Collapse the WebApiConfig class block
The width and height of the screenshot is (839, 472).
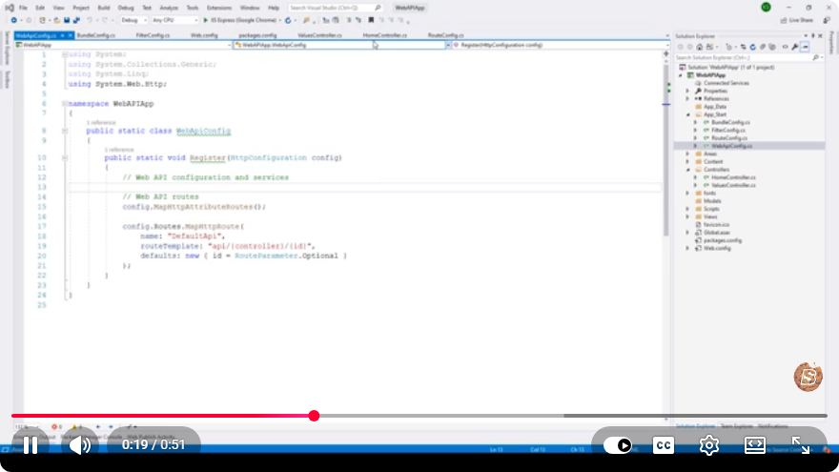pos(64,132)
